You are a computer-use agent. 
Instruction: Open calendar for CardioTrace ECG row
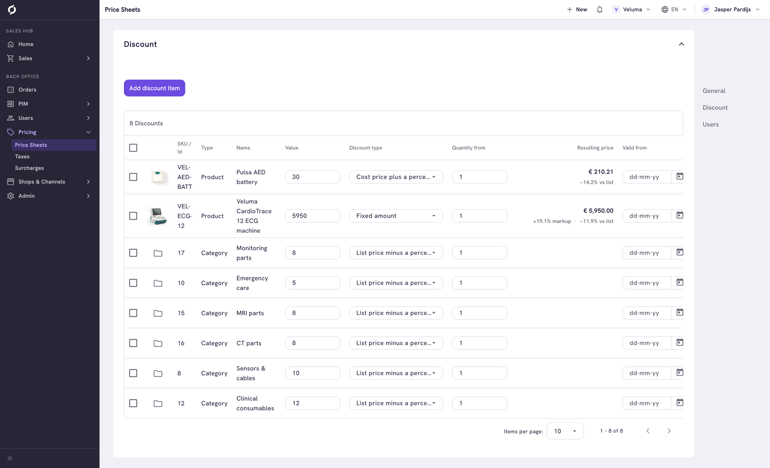pyautogui.click(x=680, y=215)
